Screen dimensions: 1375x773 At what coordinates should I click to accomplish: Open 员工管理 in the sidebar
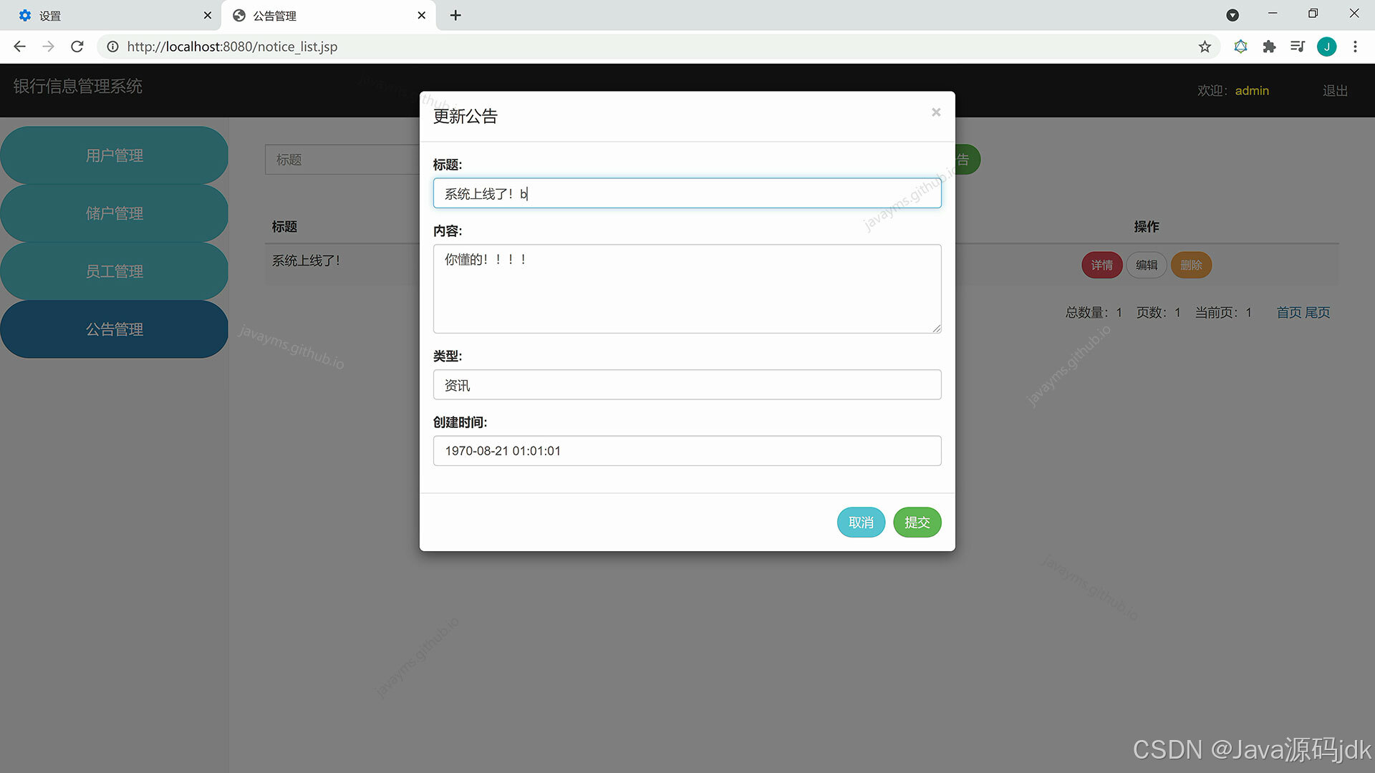(115, 271)
